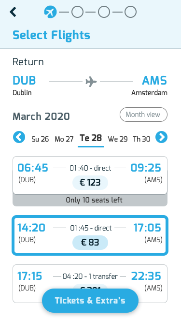Screen dimensions: 181x319
Task: Choose the 17:15 one-transfer flight
Action: [90, 284]
